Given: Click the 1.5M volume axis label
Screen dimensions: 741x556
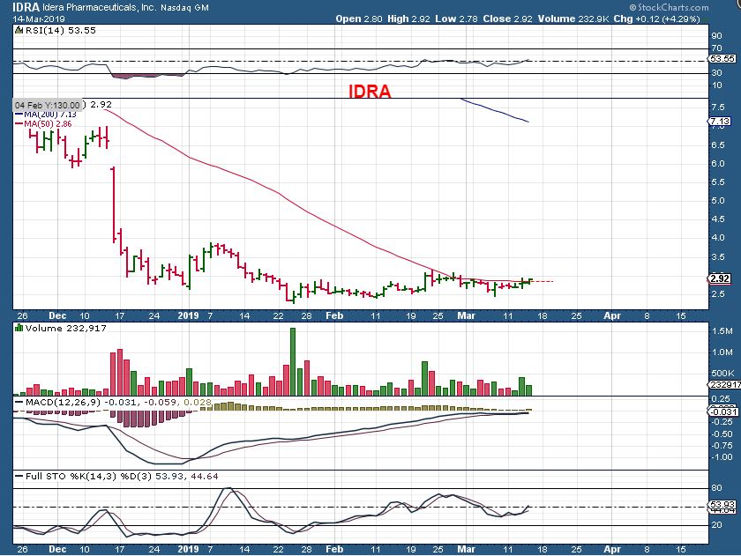Looking at the screenshot, I should point(722,330).
